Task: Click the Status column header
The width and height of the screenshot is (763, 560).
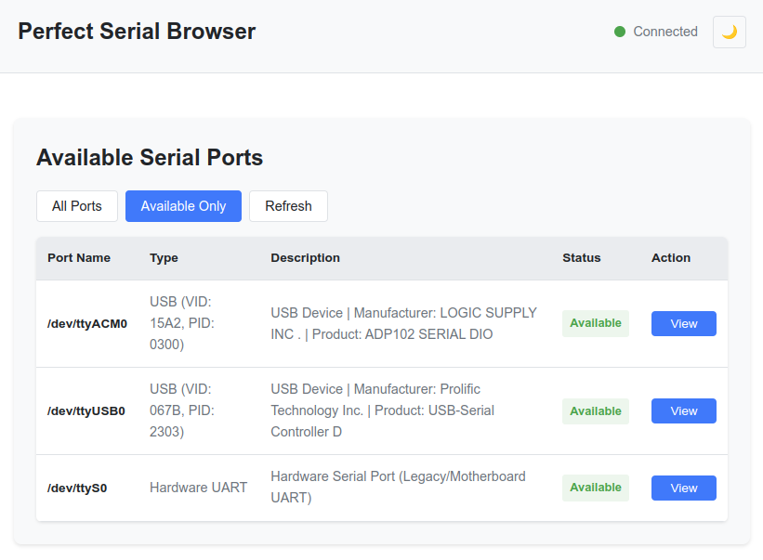Action: [x=581, y=258]
